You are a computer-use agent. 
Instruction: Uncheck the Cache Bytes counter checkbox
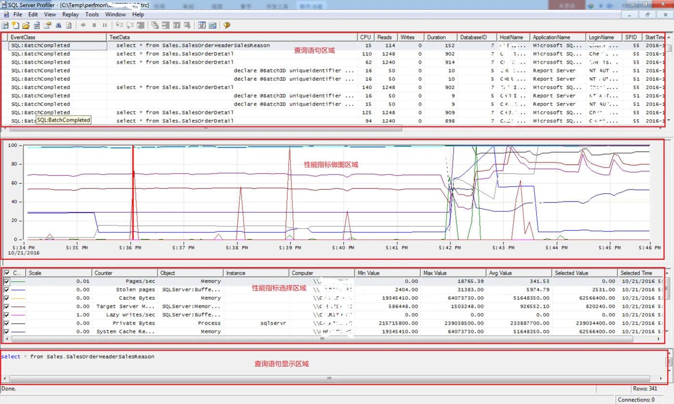(x=7, y=298)
